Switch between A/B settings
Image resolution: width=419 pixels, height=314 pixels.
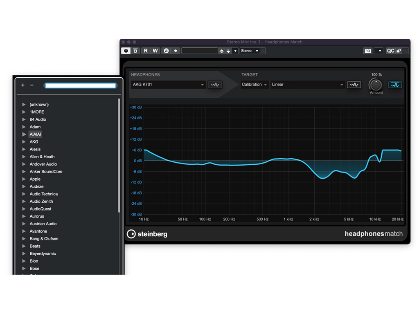(x=166, y=51)
